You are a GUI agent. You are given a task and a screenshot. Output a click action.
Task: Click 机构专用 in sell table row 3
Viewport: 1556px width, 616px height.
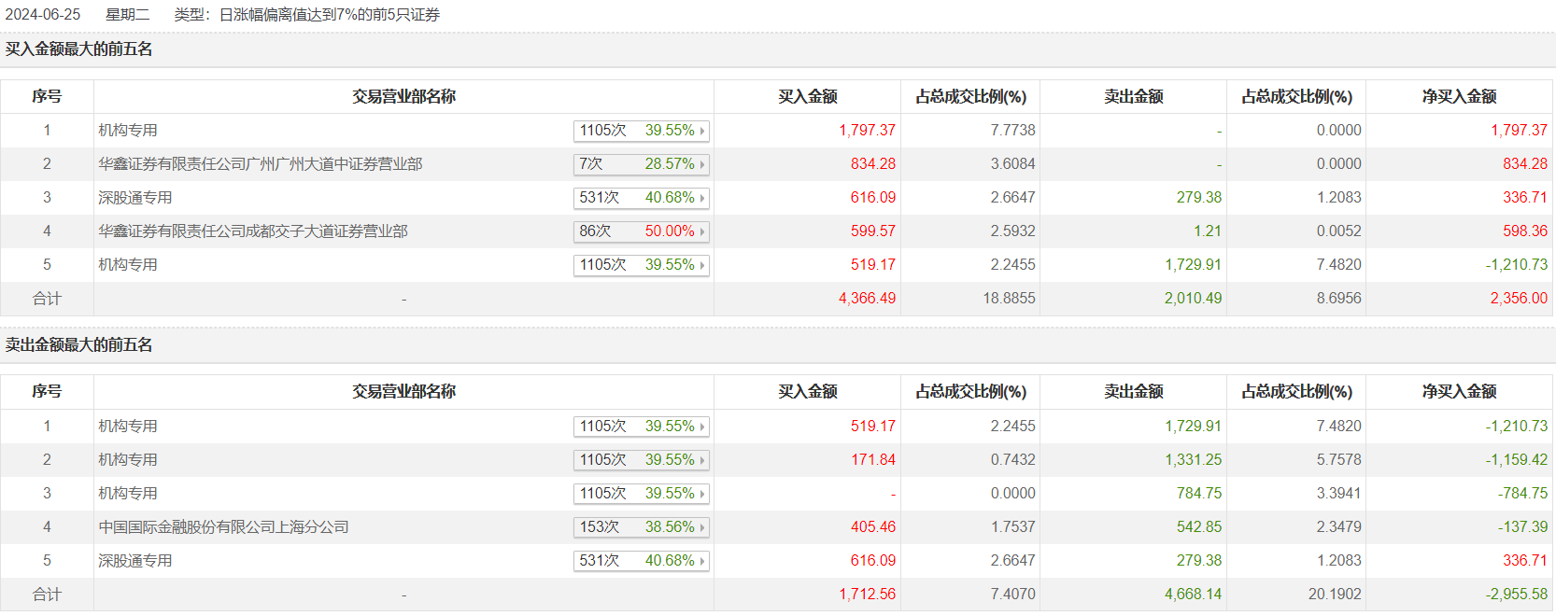(128, 494)
